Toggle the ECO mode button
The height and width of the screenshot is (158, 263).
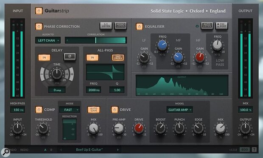tap(245, 150)
